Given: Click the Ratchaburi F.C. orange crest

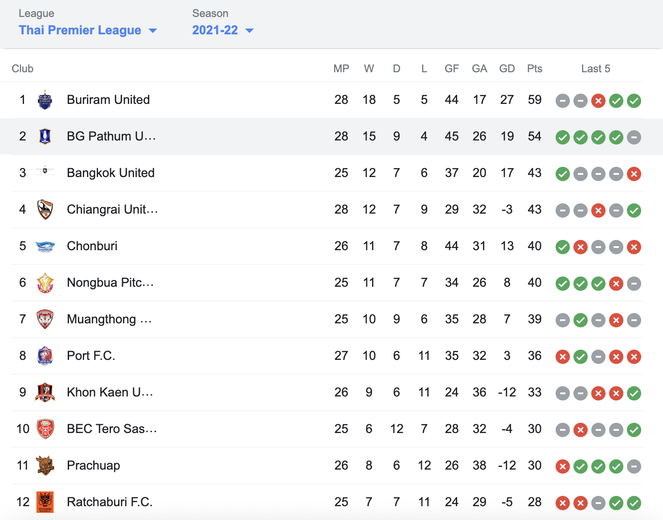Looking at the screenshot, I should coord(45,502).
